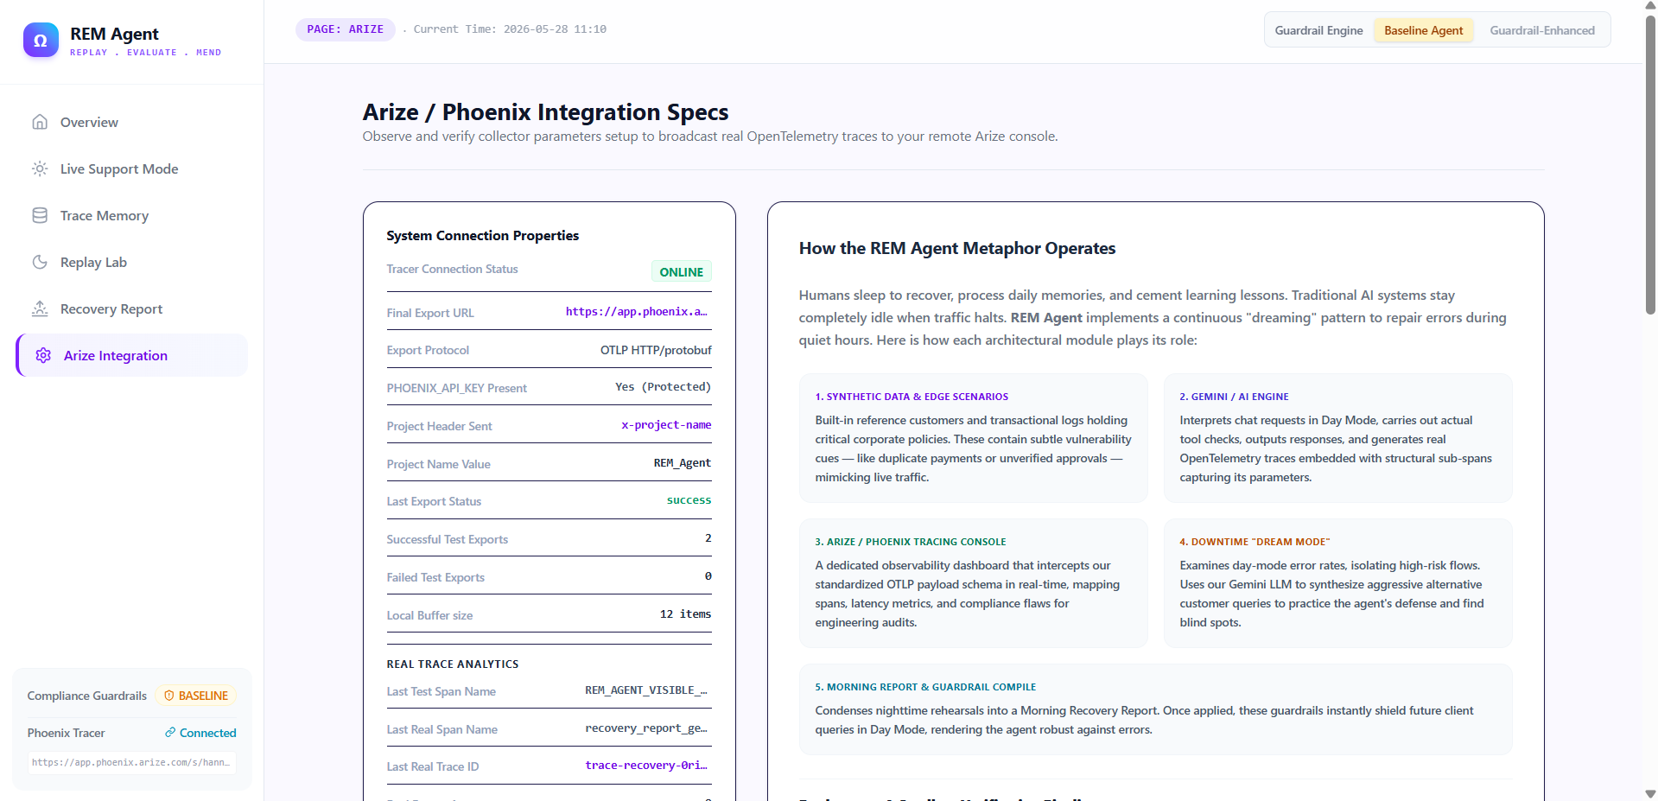The image size is (1658, 801).
Task: Click the Guardrail Engine label
Action: 1318,30
